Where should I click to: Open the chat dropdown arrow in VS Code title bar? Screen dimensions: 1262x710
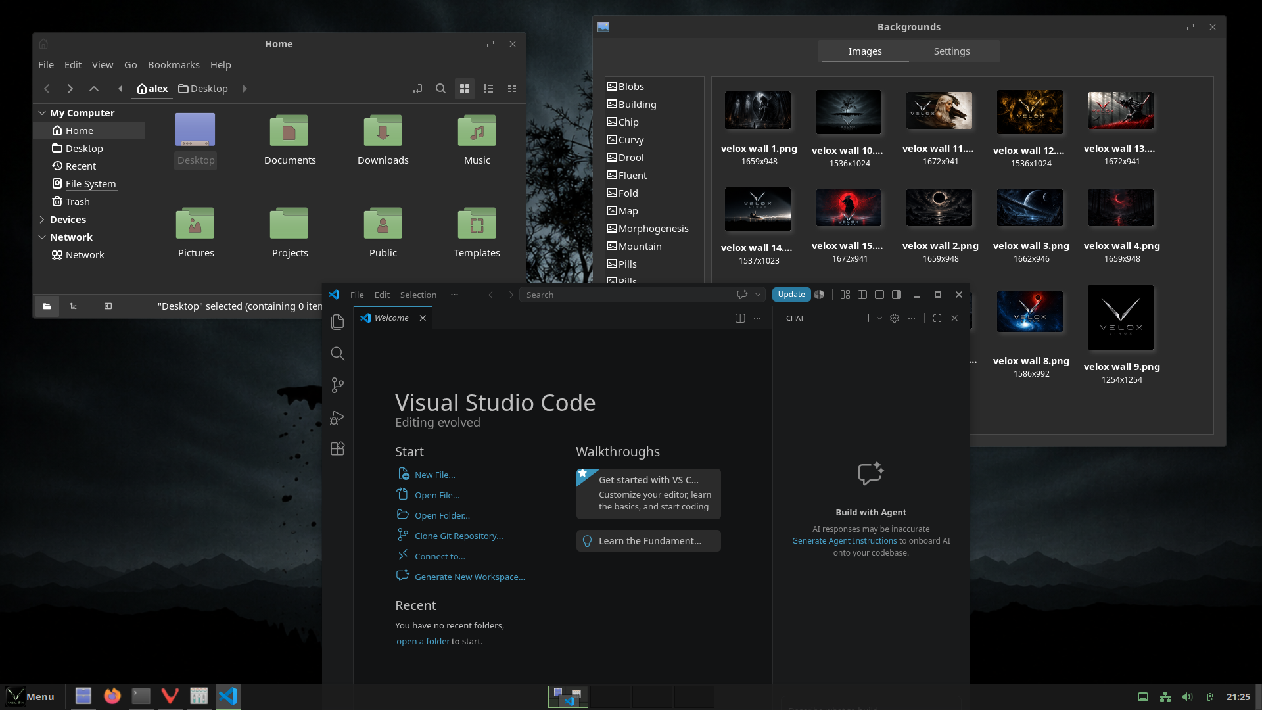coord(758,295)
